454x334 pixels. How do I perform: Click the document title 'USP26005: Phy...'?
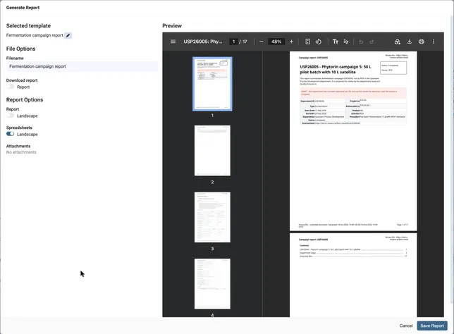[x=203, y=42]
